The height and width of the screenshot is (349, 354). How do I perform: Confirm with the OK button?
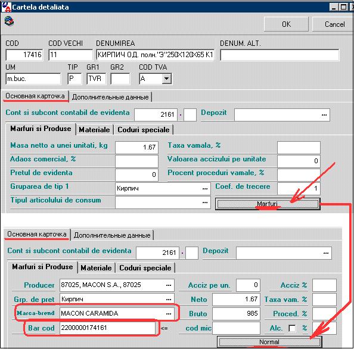tap(286, 24)
